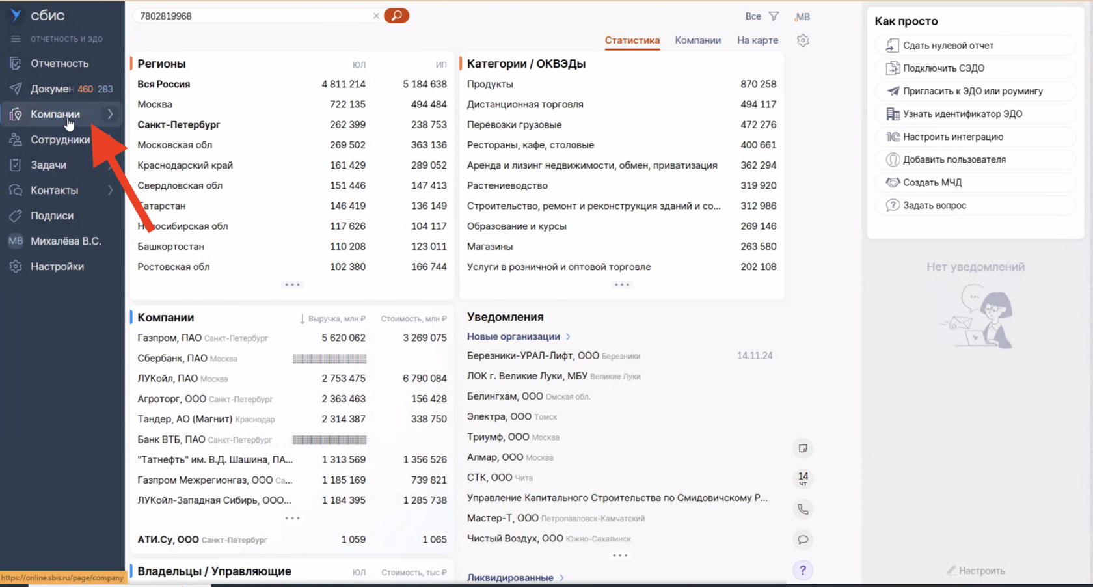This screenshot has width=1093, height=587.
Task: Switch to the Компании tab
Action: 697,40
